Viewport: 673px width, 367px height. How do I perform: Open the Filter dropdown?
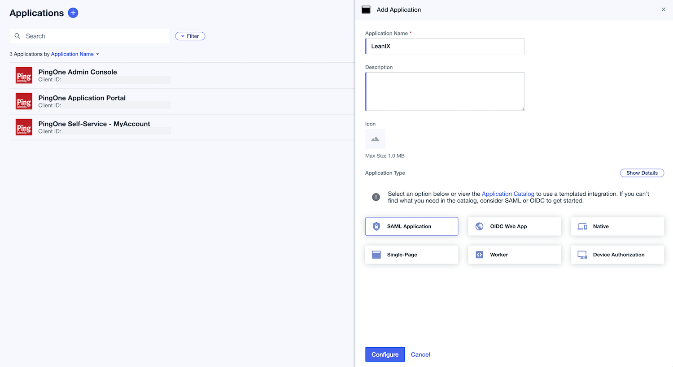(190, 36)
